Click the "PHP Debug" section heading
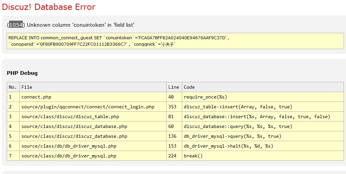This screenshot has height=174, width=346. click(22, 73)
